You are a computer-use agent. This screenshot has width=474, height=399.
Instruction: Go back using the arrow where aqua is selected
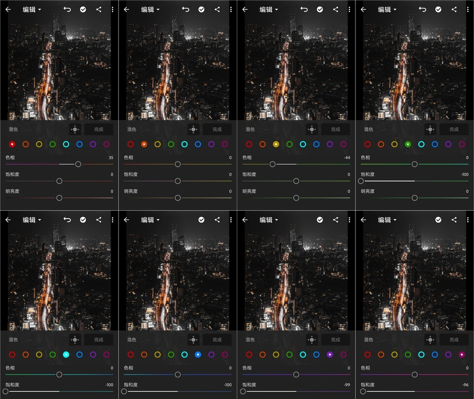(x=8, y=219)
